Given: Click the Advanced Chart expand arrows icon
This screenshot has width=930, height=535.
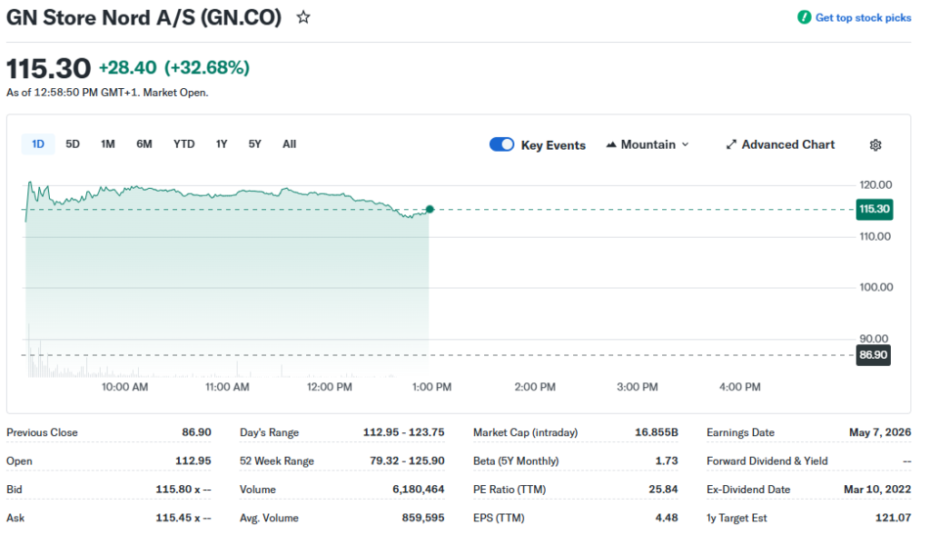Looking at the screenshot, I should pyautogui.click(x=731, y=145).
